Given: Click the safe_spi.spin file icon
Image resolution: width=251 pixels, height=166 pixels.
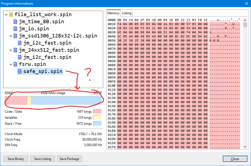Looking at the screenshot, I should tap(20, 71).
